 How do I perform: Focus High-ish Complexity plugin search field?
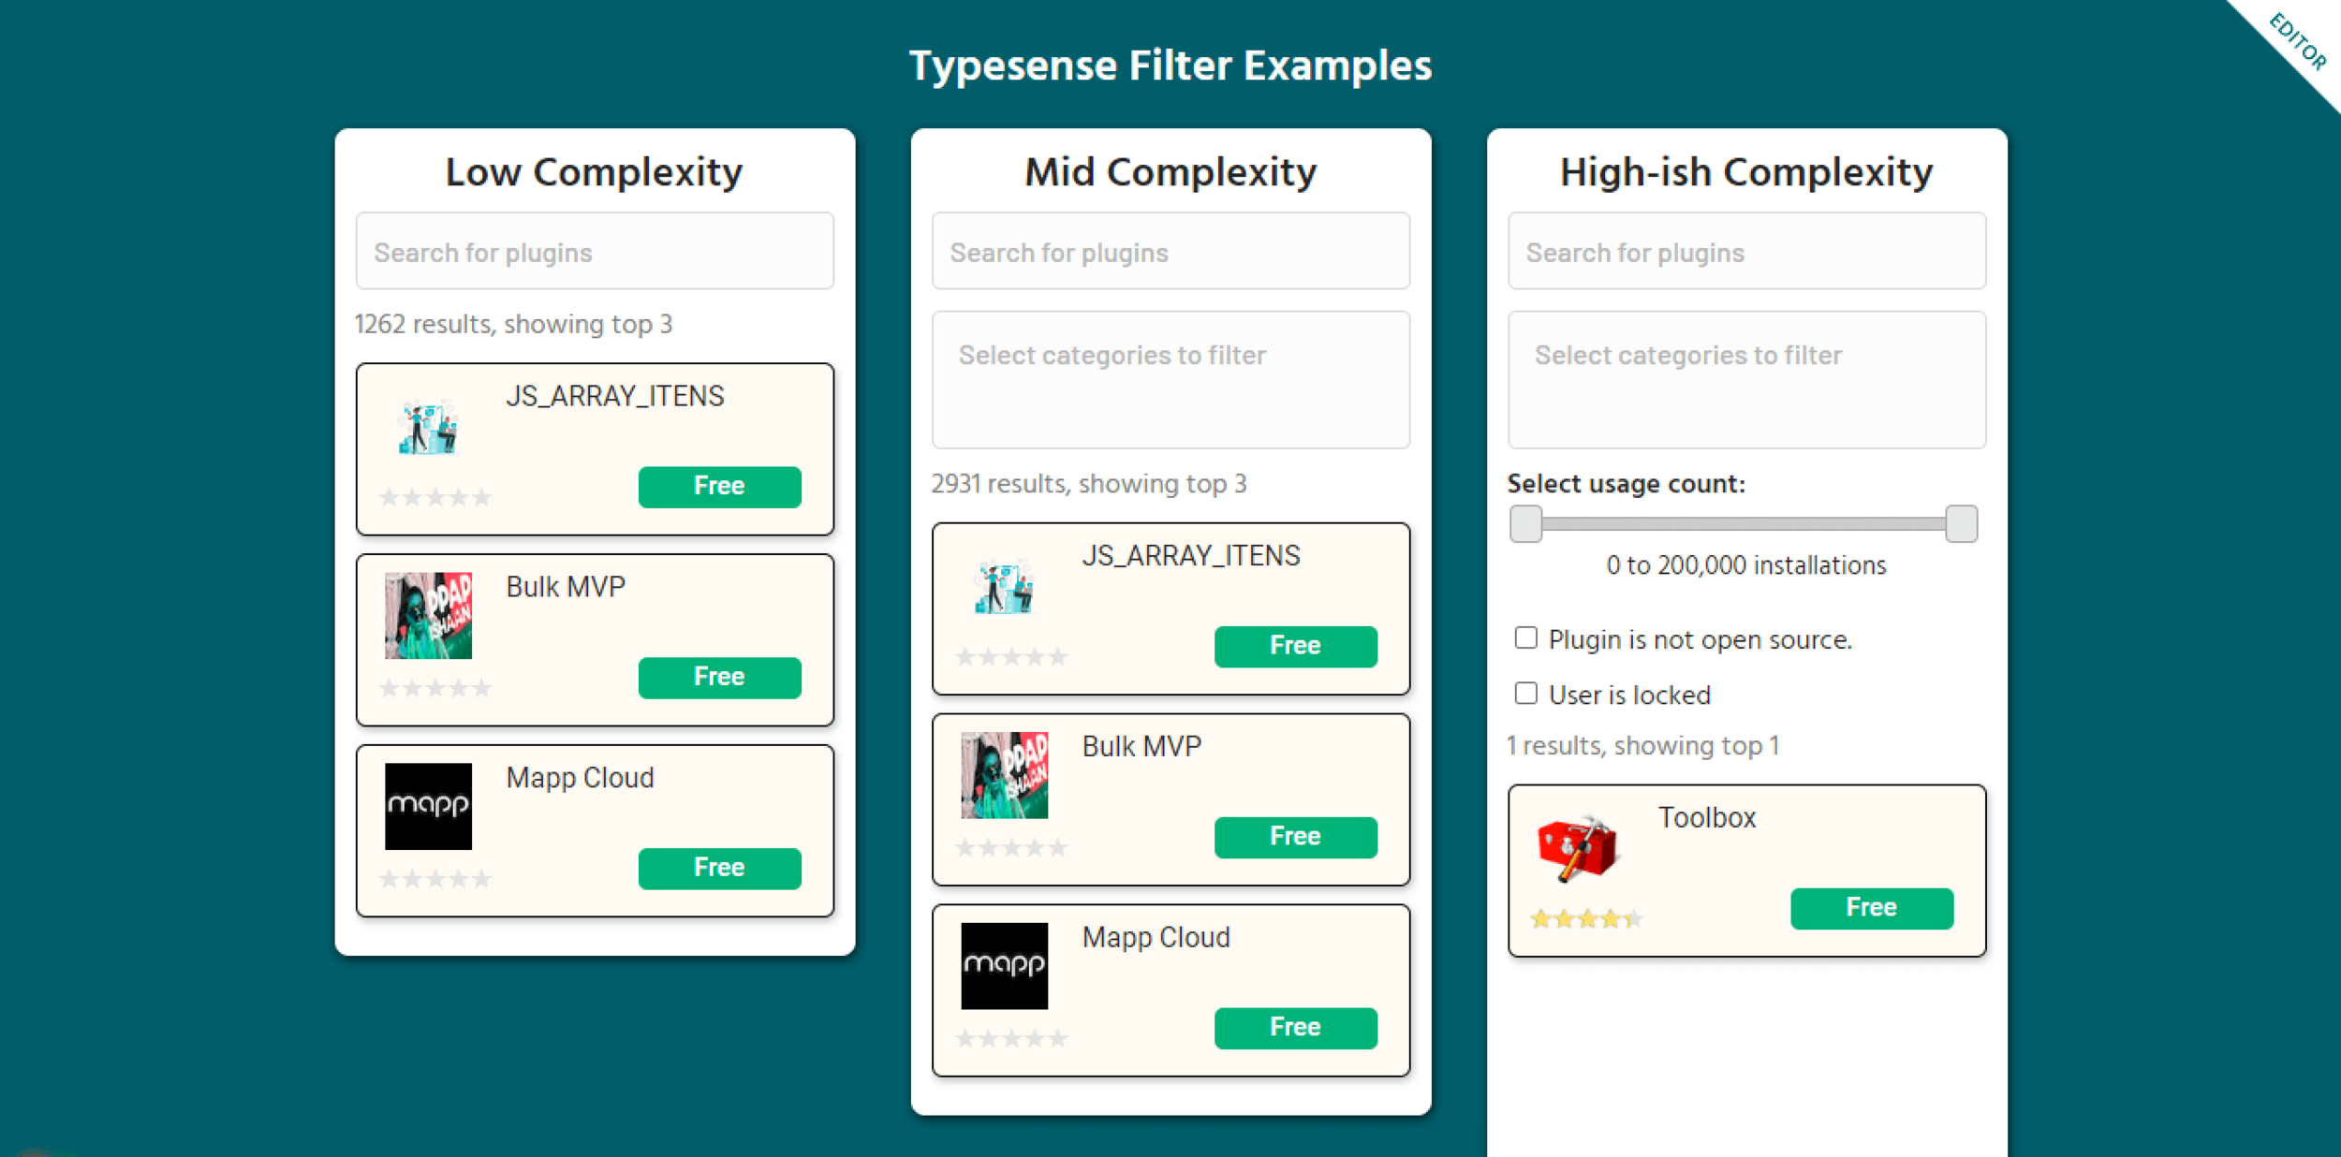(x=1745, y=252)
